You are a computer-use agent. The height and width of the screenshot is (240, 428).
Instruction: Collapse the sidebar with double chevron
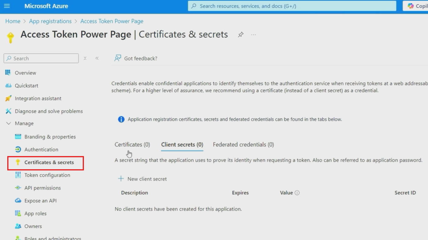tap(97, 58)
